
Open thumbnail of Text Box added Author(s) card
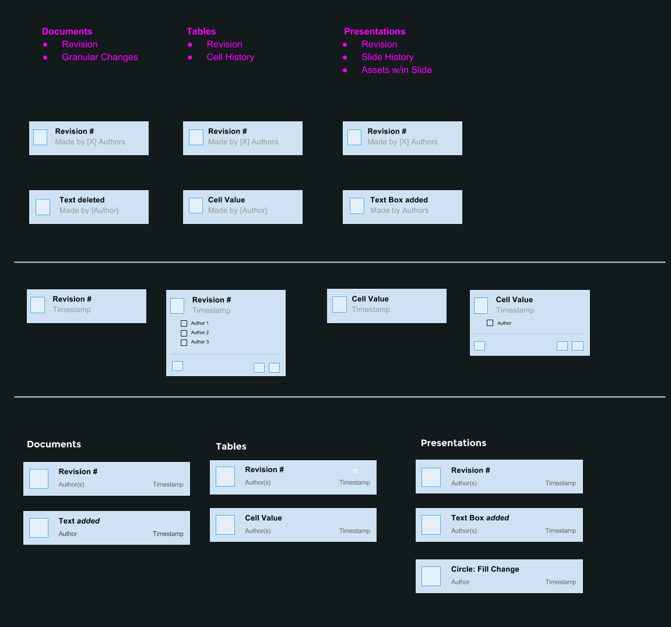click(431, 525)
